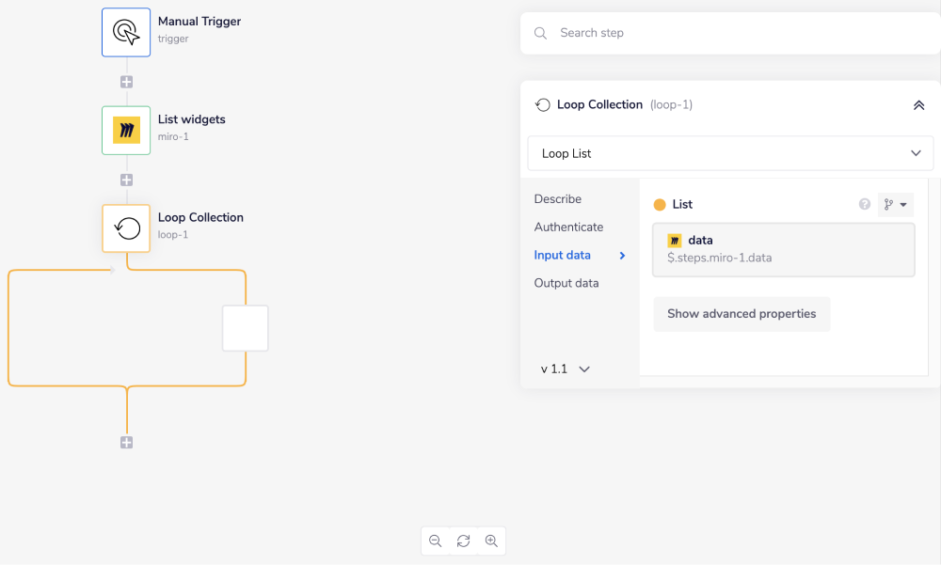Click Show advanced properties button
The width and height of the screenshot is (941, 565).
[x=742, y=314]
